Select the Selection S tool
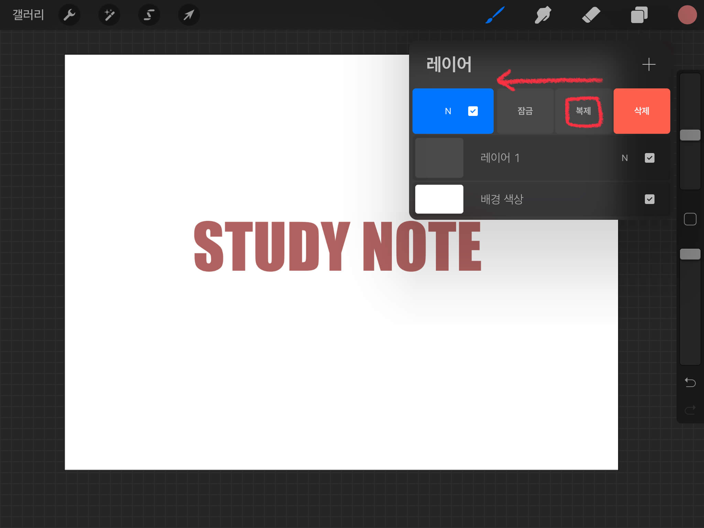 [x=149, y=15]
